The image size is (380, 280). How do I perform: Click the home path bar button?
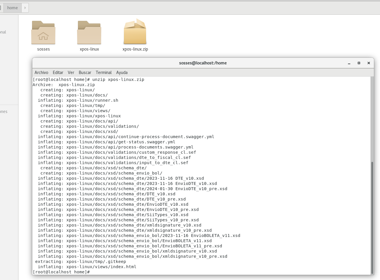tap(12, 8)
